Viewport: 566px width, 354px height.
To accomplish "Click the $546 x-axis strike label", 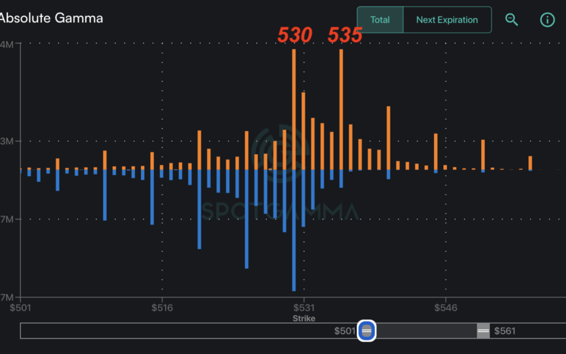I will [446, 308].
